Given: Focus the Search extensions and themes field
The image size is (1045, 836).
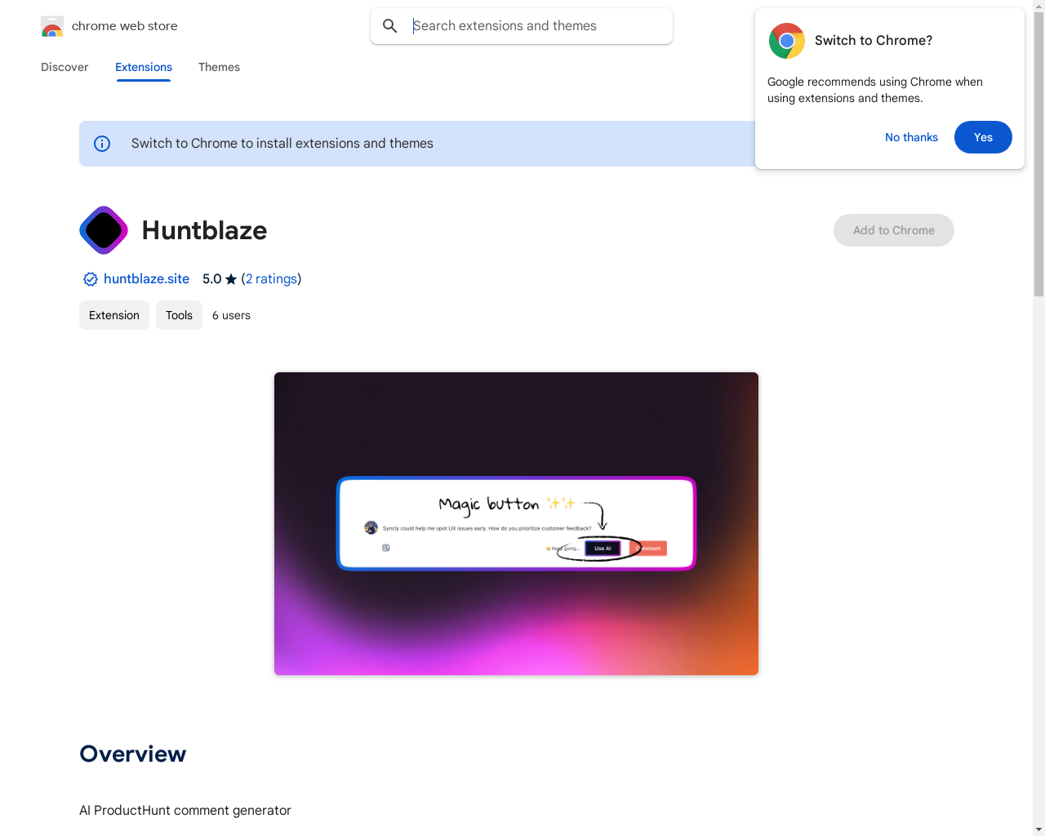Looking at the screenshot, I should click(522, 26).
